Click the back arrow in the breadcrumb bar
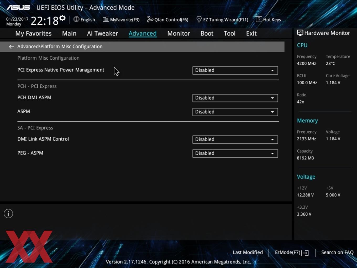Screen dimensions: 357x268 (x=11, y=47)
